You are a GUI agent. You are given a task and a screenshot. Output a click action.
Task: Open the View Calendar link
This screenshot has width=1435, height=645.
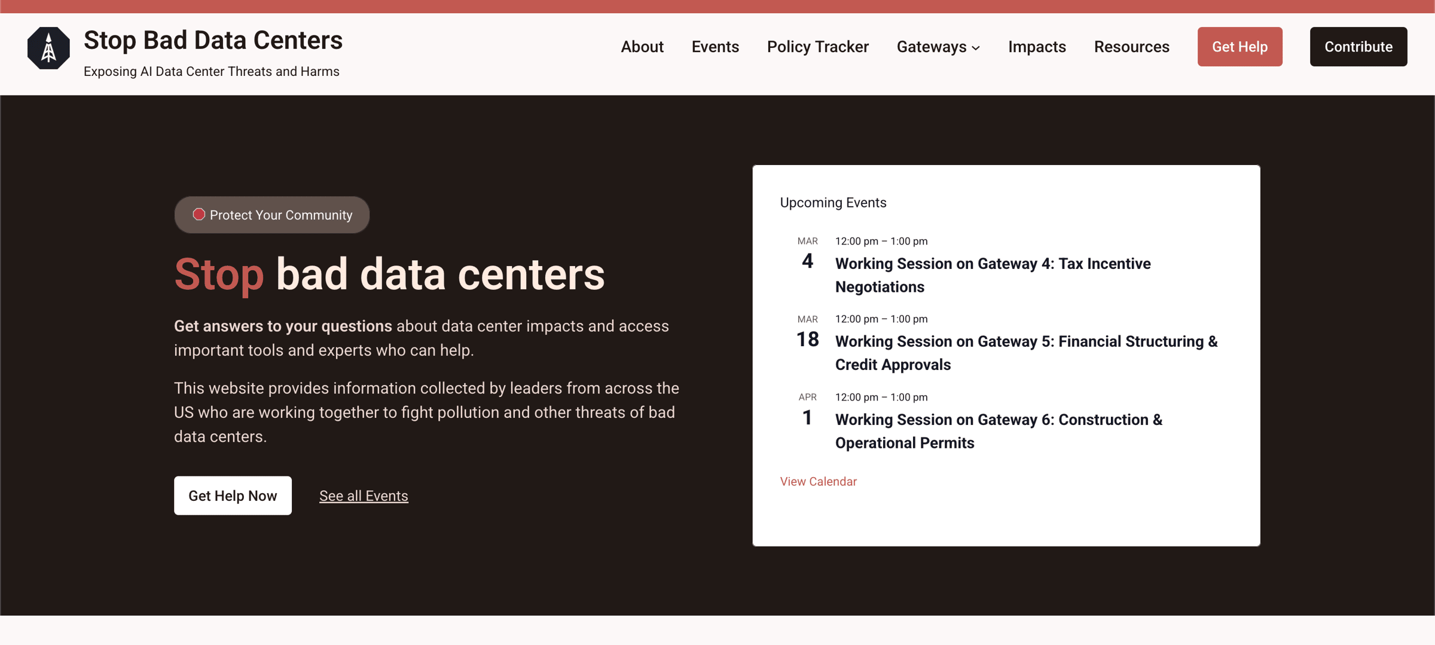click(818, 481)
